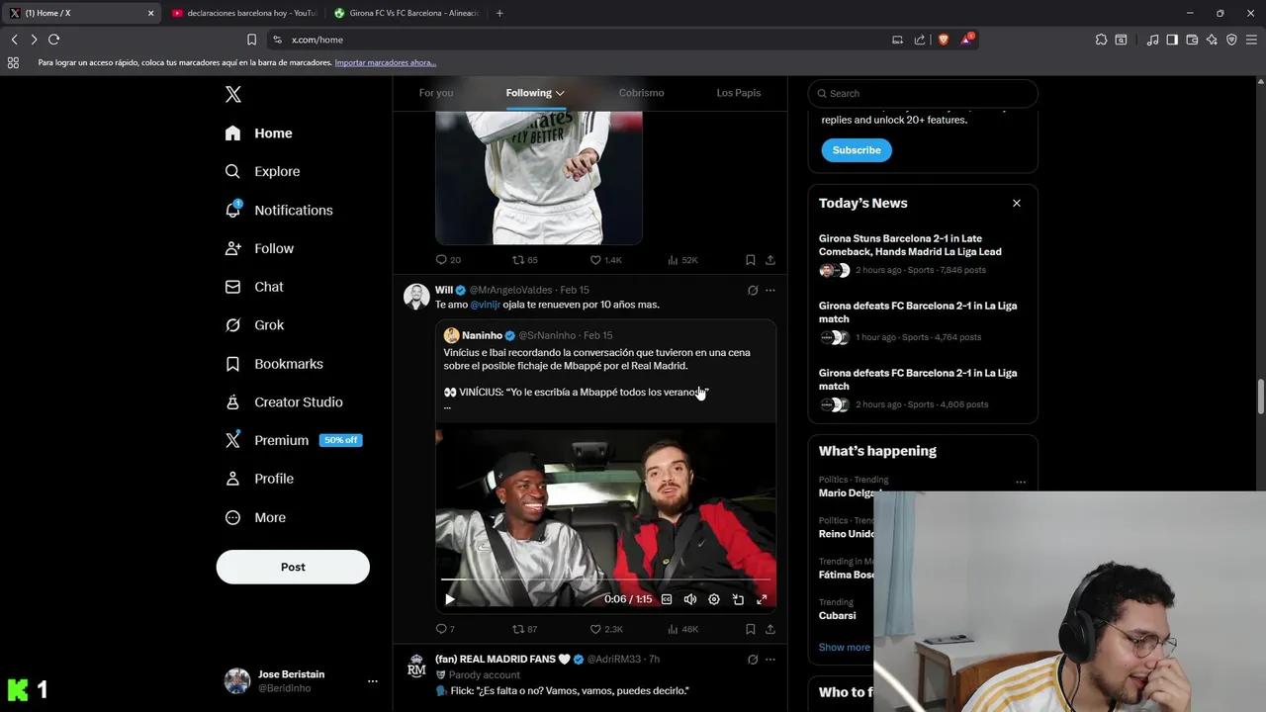Open Home from the sidebar
This screenshot has width=1266, height=712.
coord(258,133)
